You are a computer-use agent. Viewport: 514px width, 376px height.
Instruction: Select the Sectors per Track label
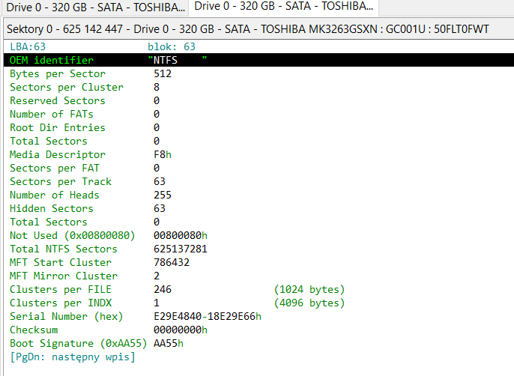(61, 181)
